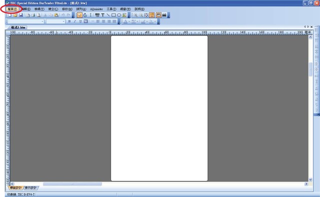
Task: Select the Text T tool
Action: [x=103, y=15]
